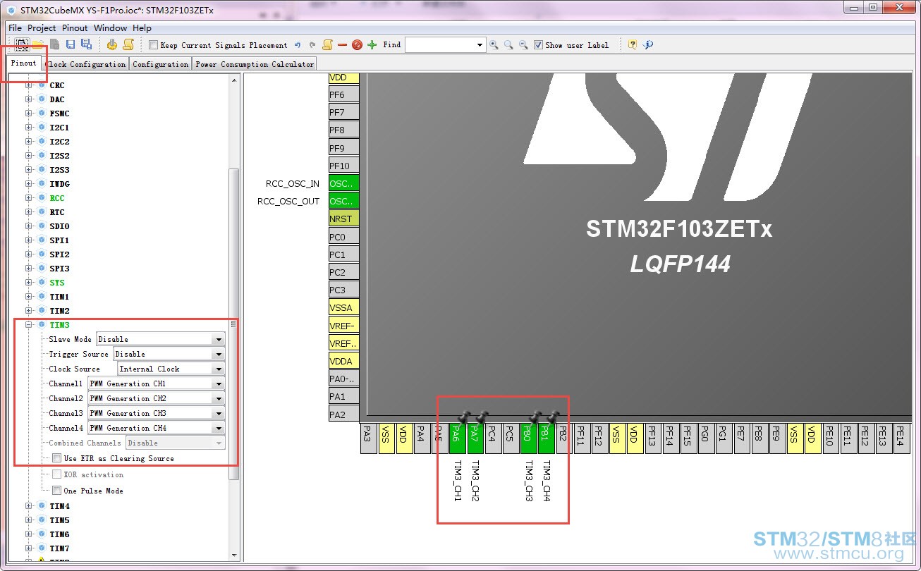Toggle the Show user Label checkbox
The image size is (921, 571).
point(539,45)
